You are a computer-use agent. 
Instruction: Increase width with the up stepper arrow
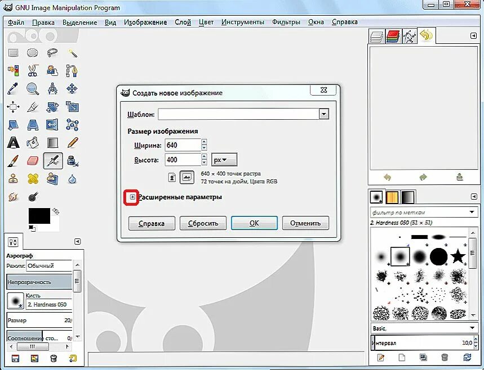click(204, 142)
